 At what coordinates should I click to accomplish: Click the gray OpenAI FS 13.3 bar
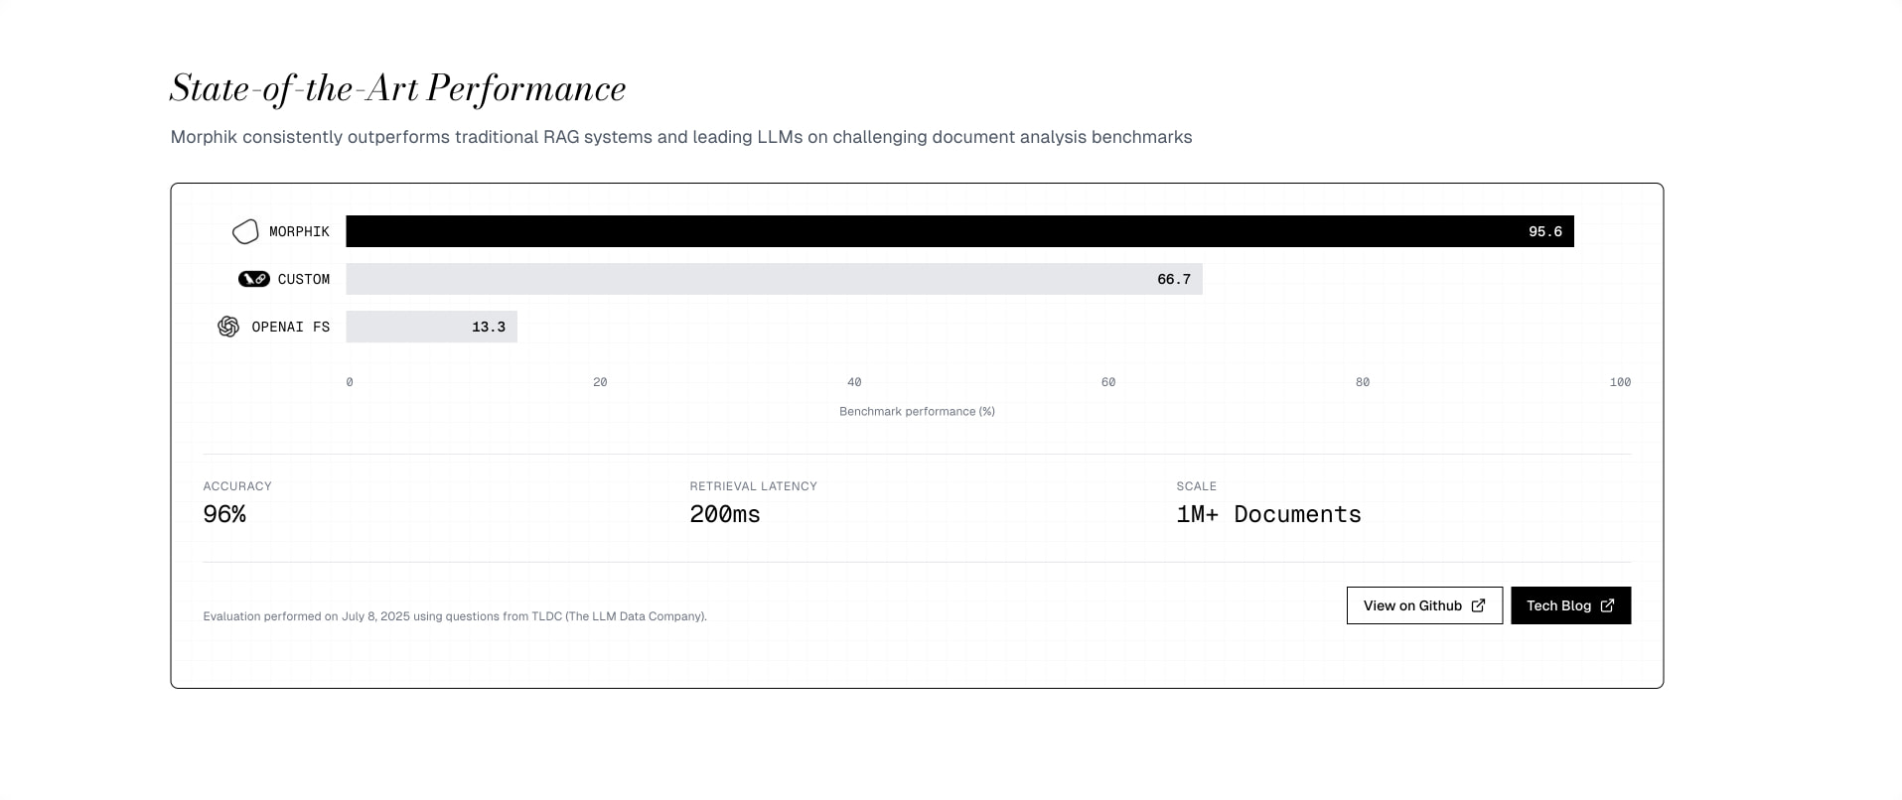[x=431, y=327]
